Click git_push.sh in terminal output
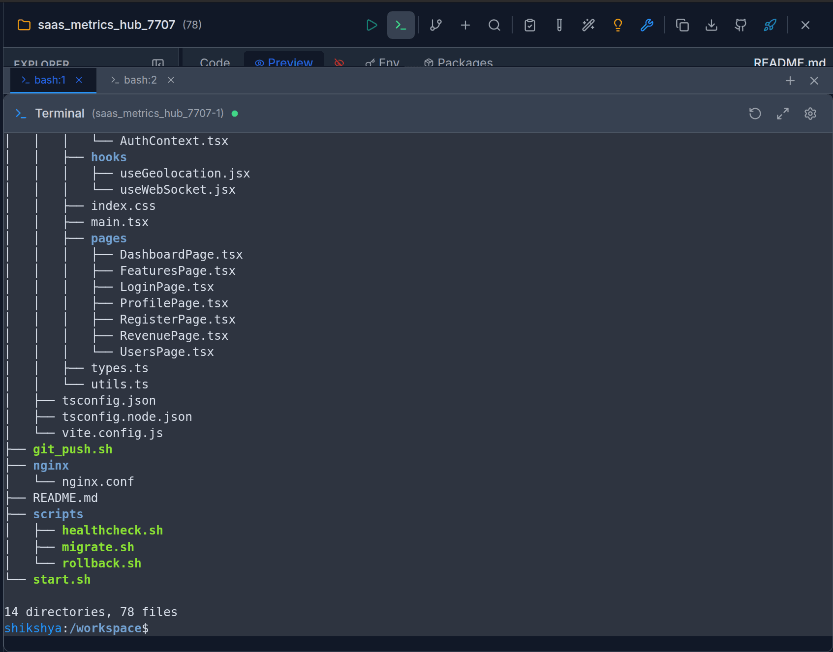 (73, 449)
